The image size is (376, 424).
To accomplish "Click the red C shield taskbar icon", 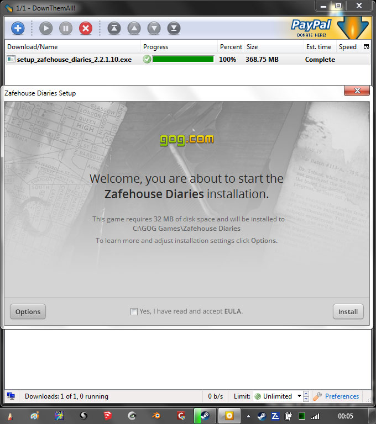I will tap(181, 416).
